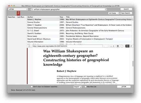Select the Alden T. Vaughan row
The height and width of the screenshot is (103, 141).
(79, 25)
